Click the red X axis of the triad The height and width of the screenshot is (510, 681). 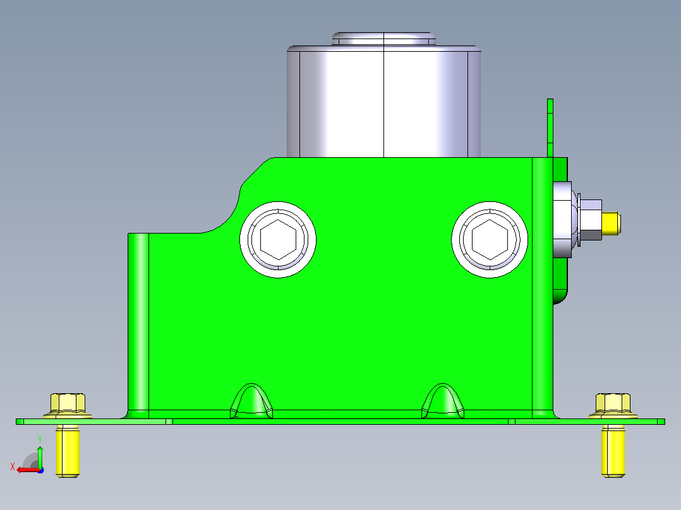pos(28,470)
